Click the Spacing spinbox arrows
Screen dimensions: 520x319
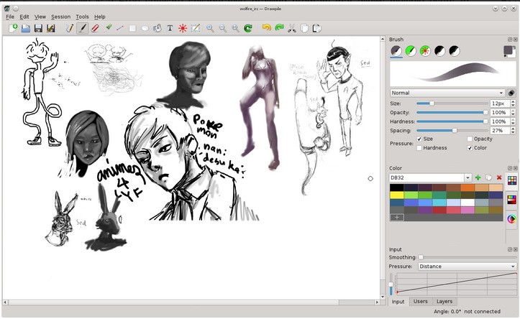tap(513, 131)
